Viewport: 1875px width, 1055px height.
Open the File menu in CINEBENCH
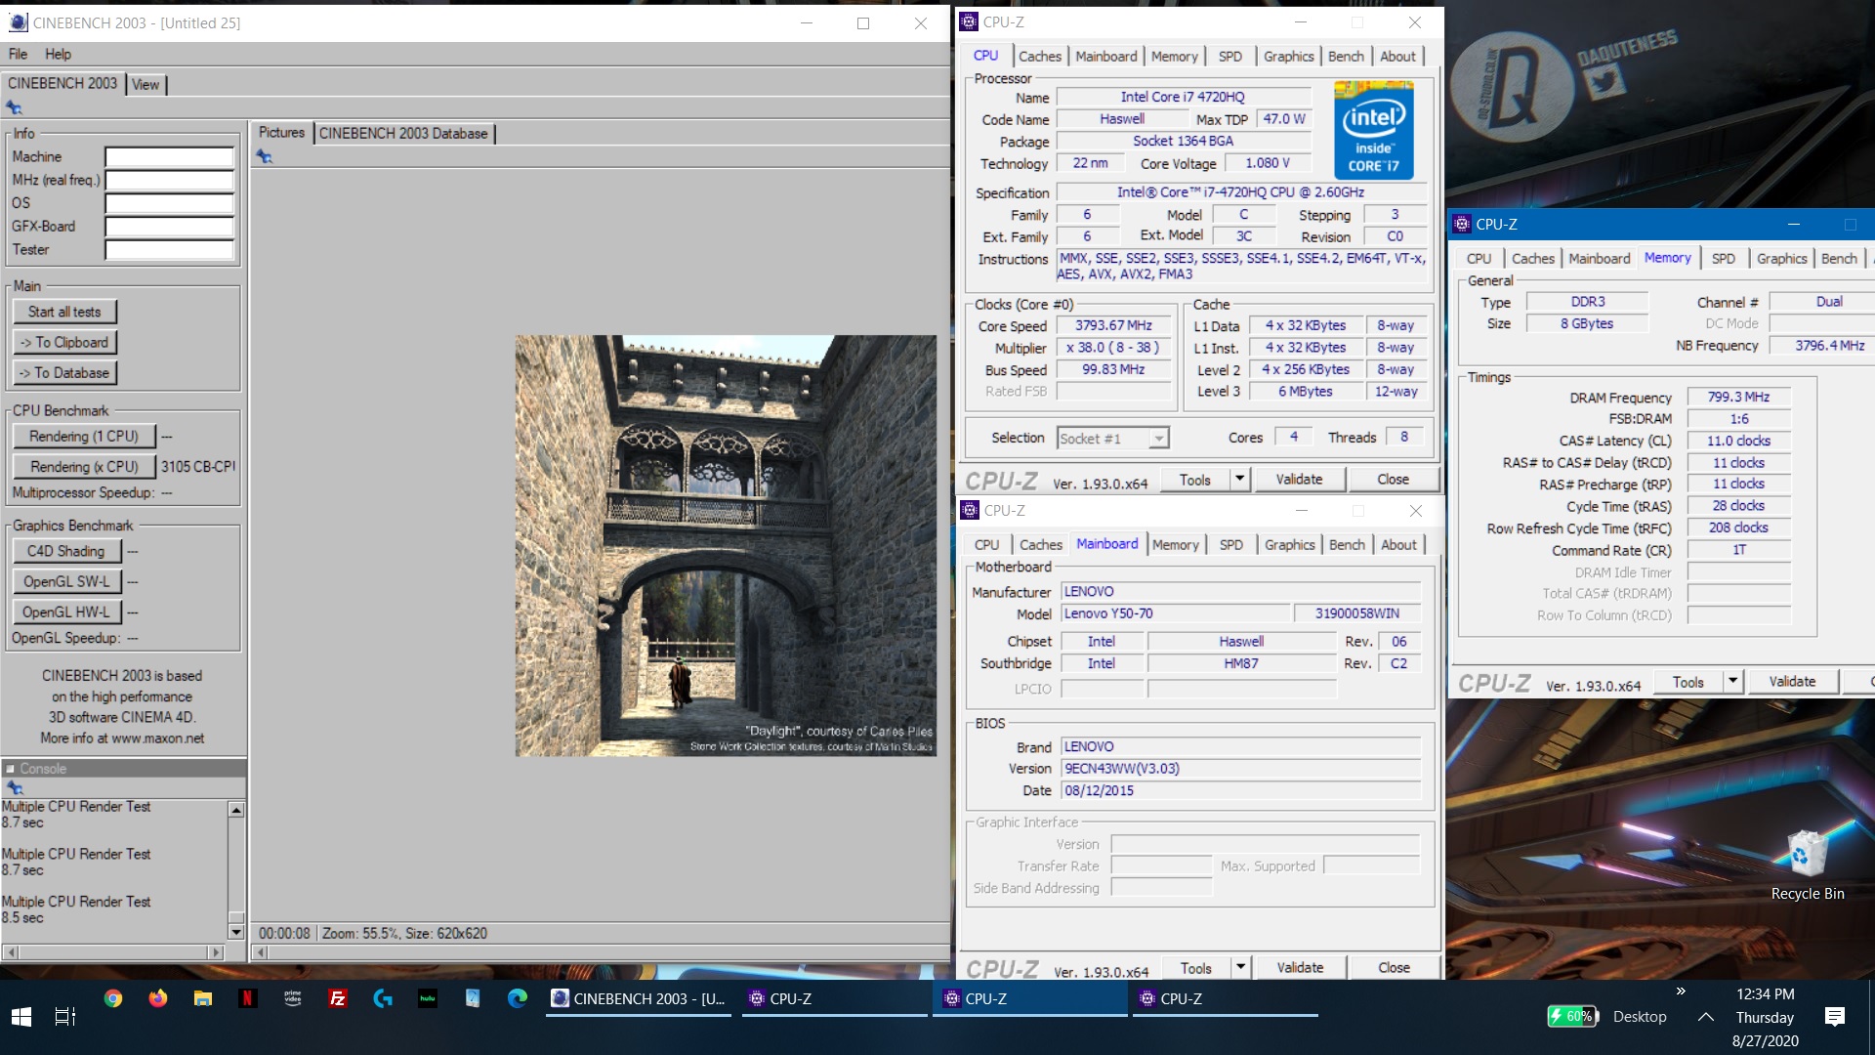pyautogui.click(x=18, y=54)
